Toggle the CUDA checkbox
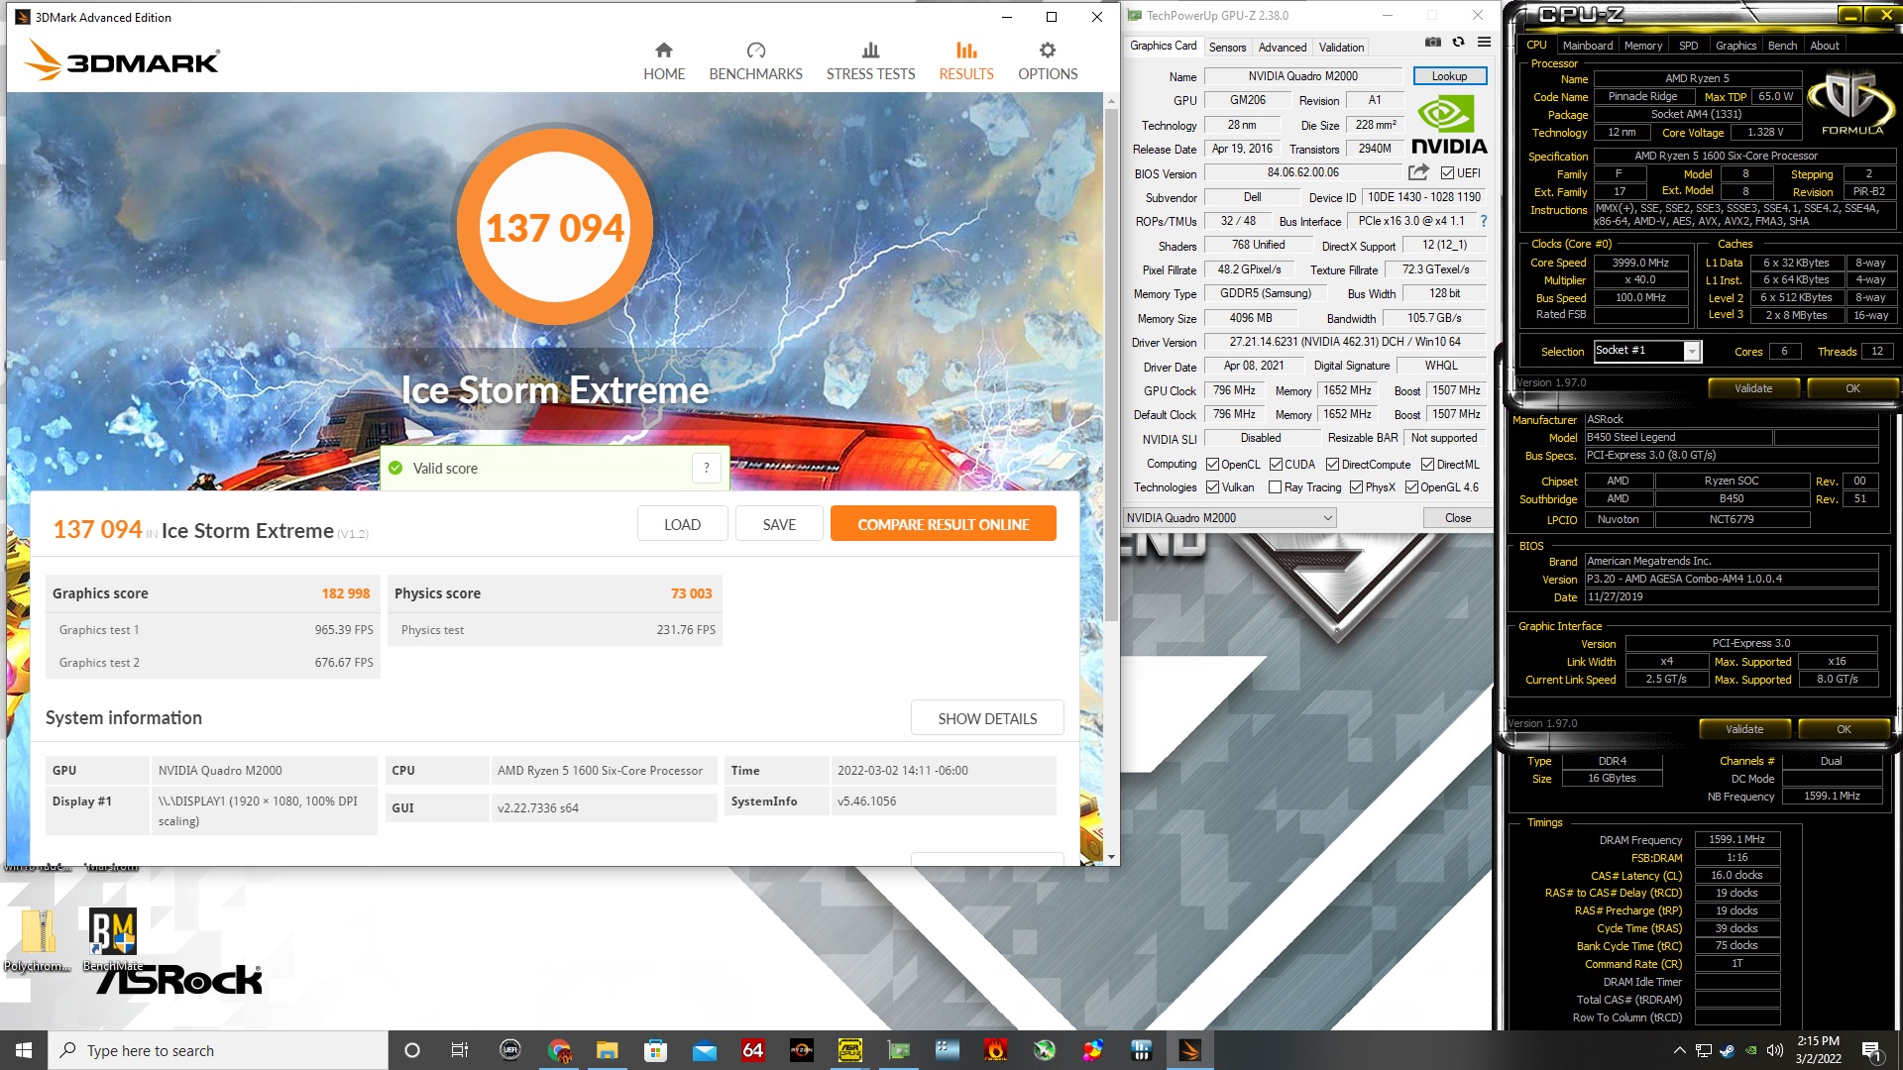The image size is (1903, 1070). pos(1276,464)
